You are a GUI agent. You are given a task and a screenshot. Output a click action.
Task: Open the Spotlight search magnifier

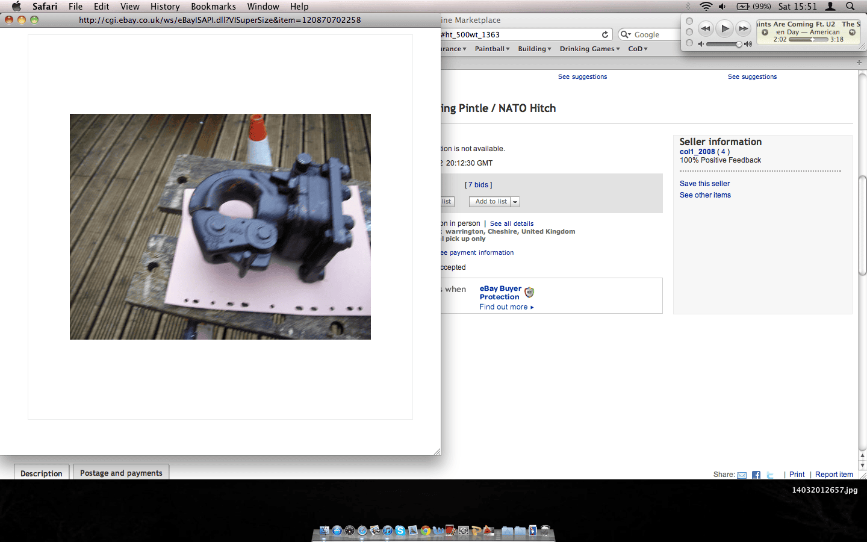(850, 6)
